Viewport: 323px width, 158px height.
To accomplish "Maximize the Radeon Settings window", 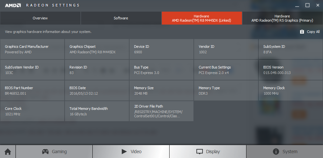I will click(x=307, y=5).
